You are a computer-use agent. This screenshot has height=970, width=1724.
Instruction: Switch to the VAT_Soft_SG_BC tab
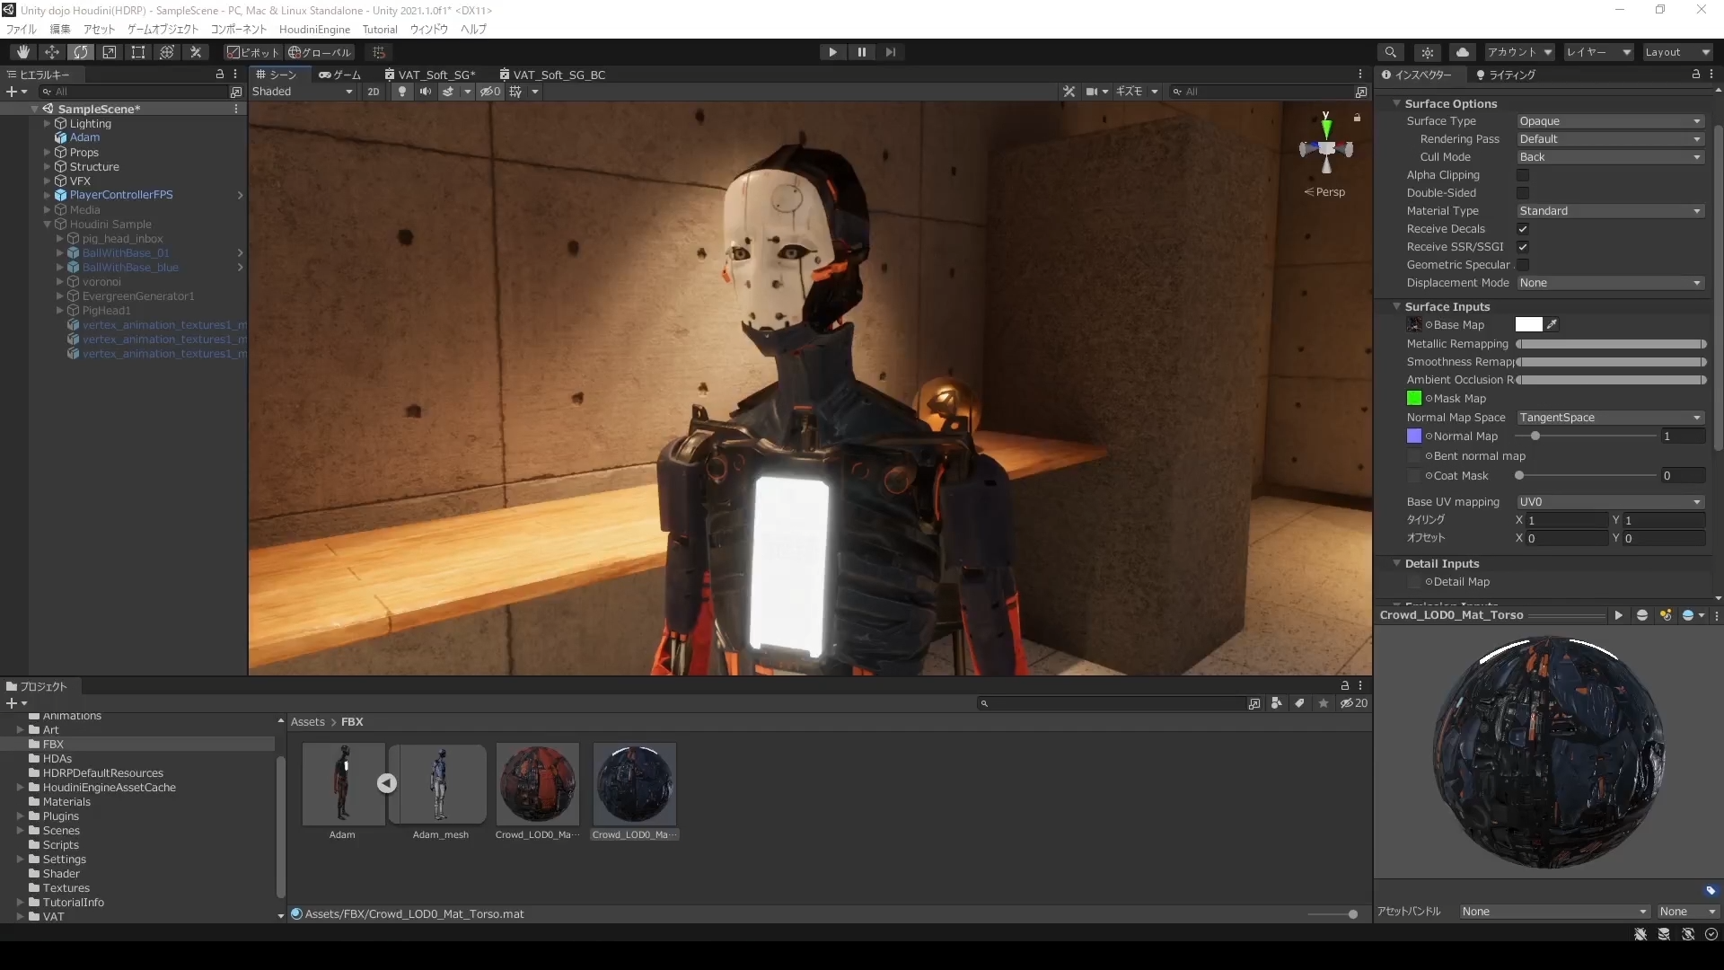tap(559, 75)
